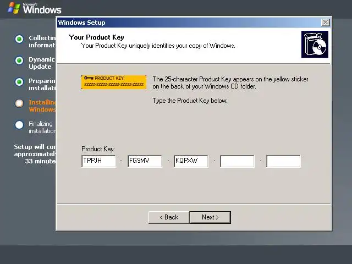
Task: Click the green Dynamic Update step indicator
Action: pyautogui.click(x=19, y=61)
